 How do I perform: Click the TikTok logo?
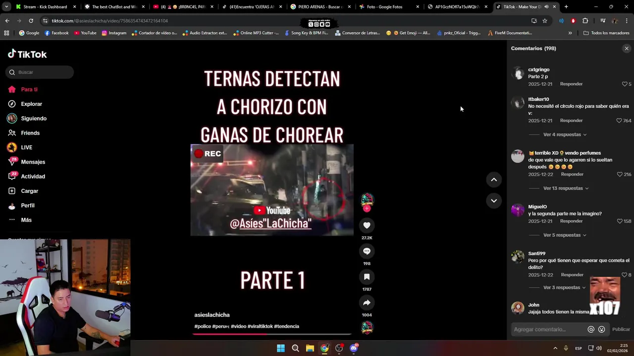[27, 54]
